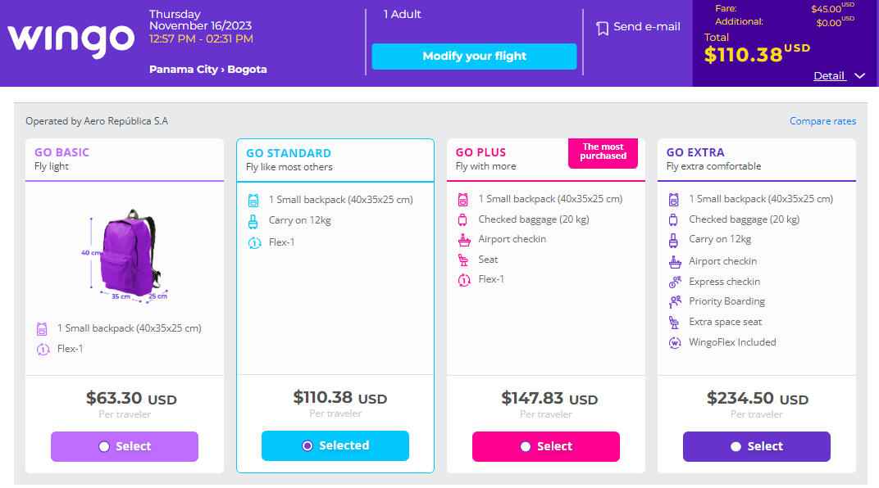Screen dimensions: 879x488
Task: Select the Go Plus fare for $147.83
Action: 545,446
